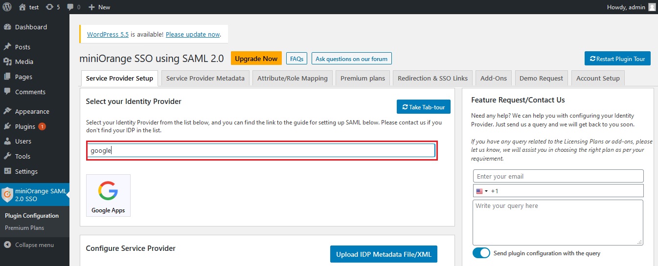
Task: Focus the Write your query here box
Action: (x=558, y=223)
